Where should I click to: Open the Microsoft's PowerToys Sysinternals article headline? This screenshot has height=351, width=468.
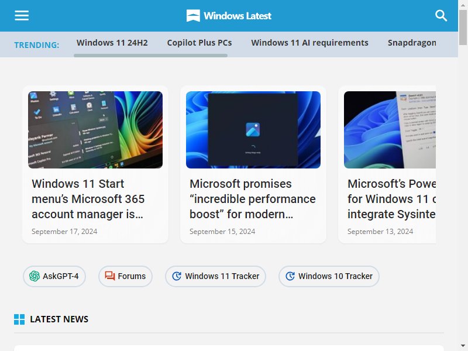391,199
